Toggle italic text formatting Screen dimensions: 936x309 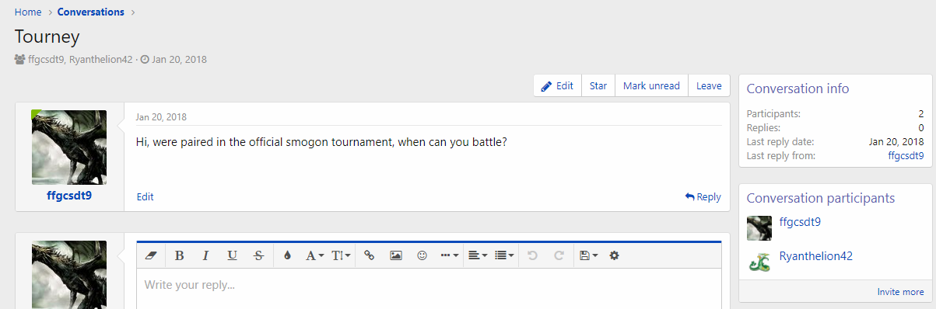click(205, 255)
